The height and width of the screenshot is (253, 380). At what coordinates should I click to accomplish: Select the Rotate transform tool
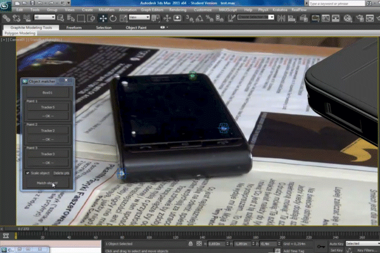pyautogui.click(x=112, y=18)
